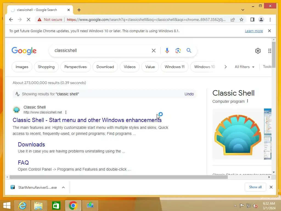The height and width of the screenshot is (211, 281).
Task: Close the classicshell Google Search tab
Action: coord(68,10)
